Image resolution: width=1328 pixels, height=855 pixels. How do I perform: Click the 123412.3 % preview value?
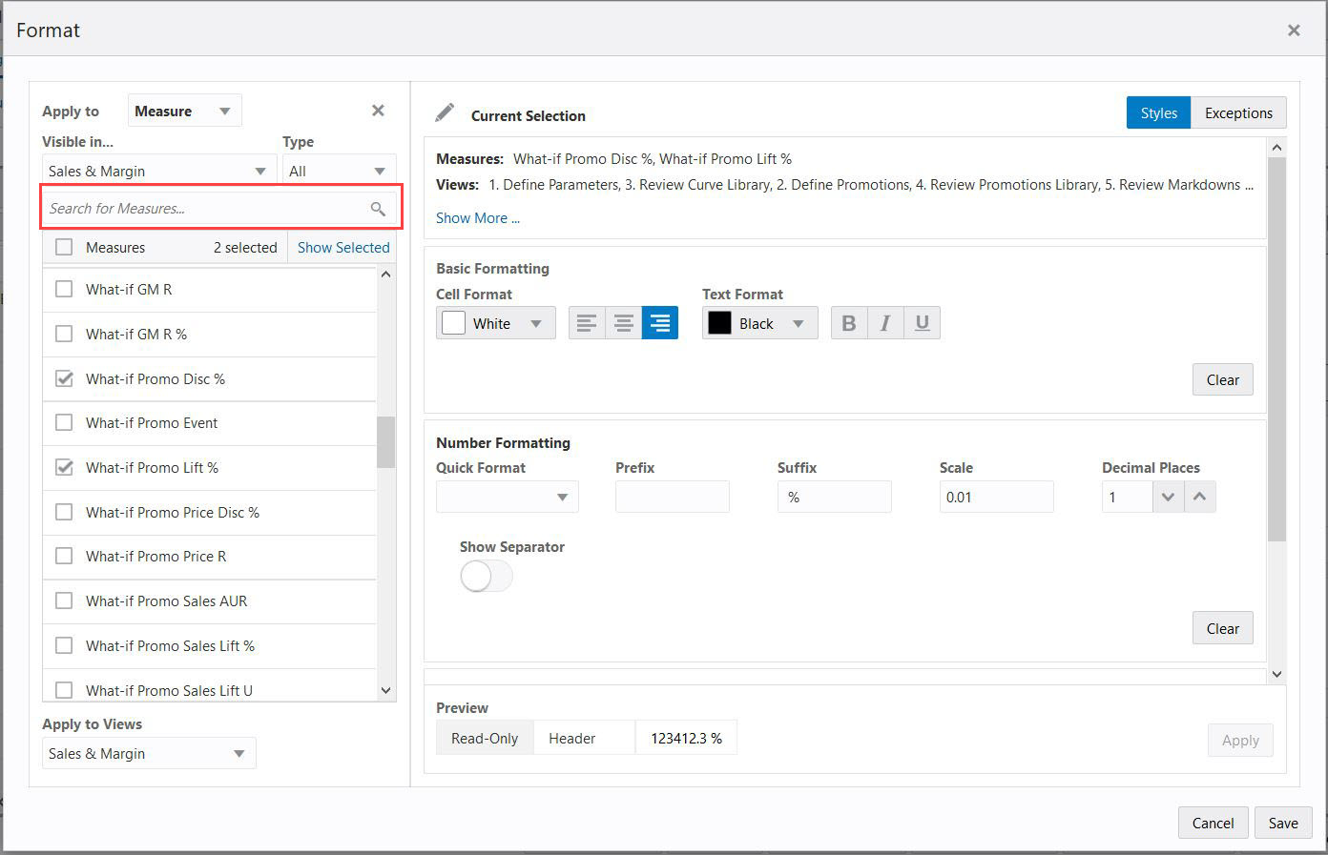pos(686,738)
